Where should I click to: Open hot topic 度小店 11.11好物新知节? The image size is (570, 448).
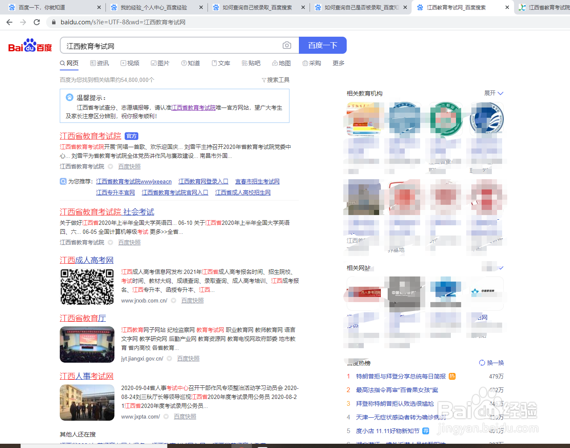tap(388, 431)
